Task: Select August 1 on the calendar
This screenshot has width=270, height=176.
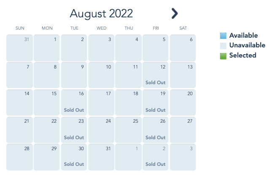Action: click(47, 47)
